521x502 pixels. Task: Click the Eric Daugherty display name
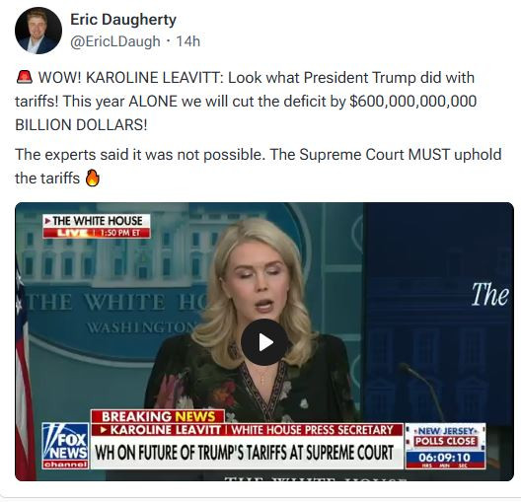[123, 20]
